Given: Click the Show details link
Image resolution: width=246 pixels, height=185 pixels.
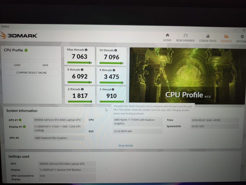Looking at the screenshot, I should pos(126,145).
